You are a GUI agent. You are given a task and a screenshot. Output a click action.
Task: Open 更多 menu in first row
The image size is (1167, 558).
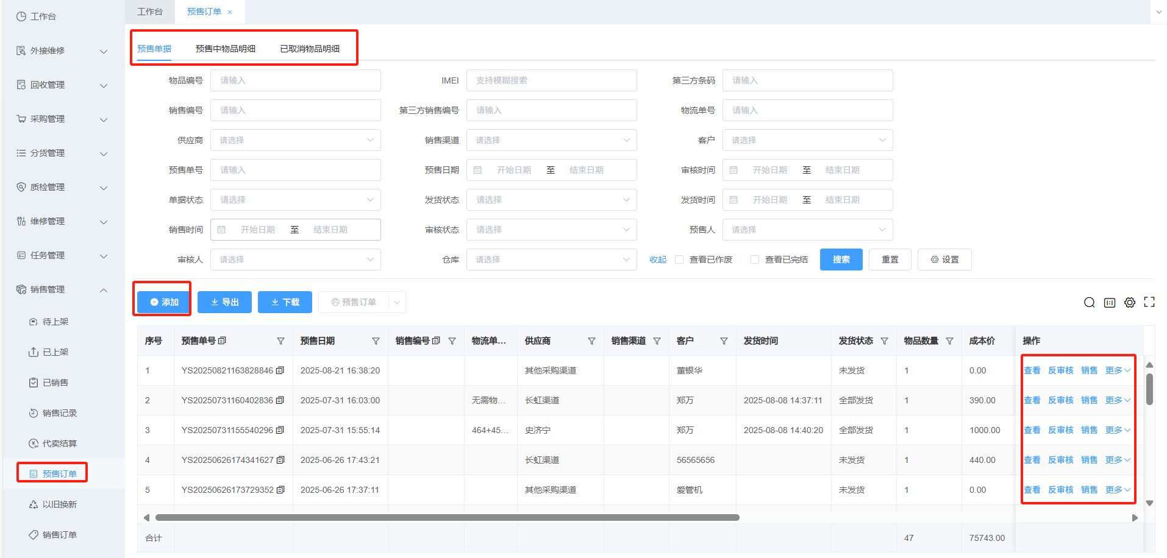[1117, 370]
